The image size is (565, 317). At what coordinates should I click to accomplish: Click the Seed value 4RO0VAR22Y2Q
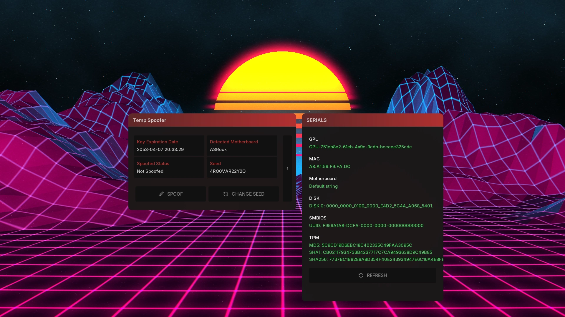[x=228, y=171]
